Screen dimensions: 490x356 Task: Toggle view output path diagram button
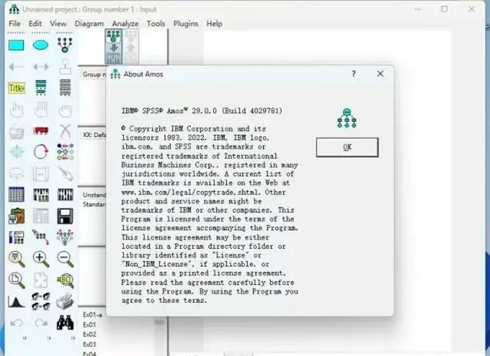click(131, 46)
